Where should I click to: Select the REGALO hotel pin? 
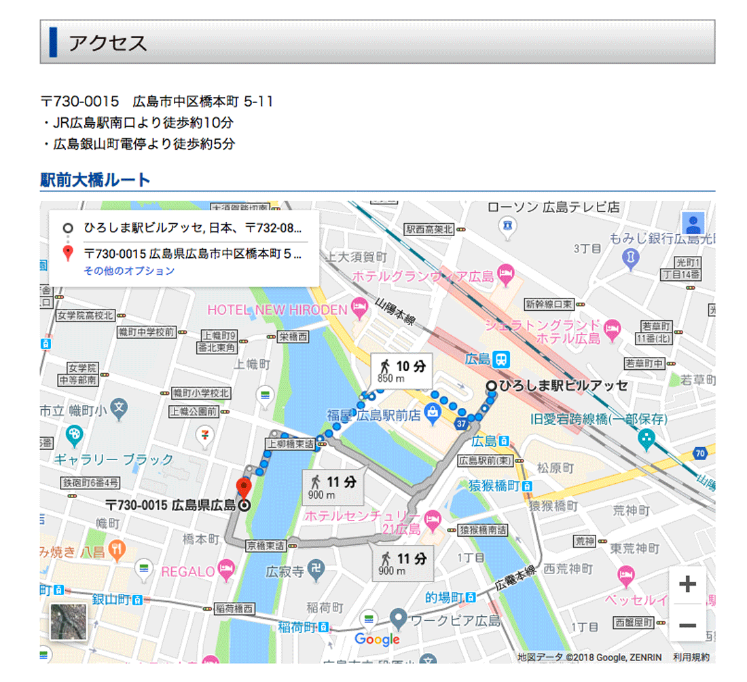click(x=226, y=569)
